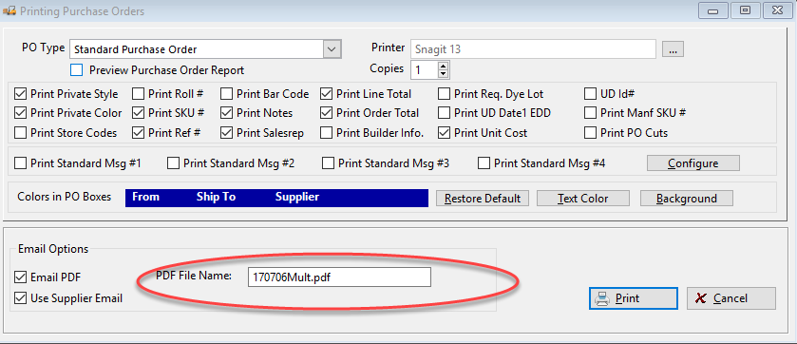Click the Print button
The image size is (797, 344).
[x=634, y=298]
